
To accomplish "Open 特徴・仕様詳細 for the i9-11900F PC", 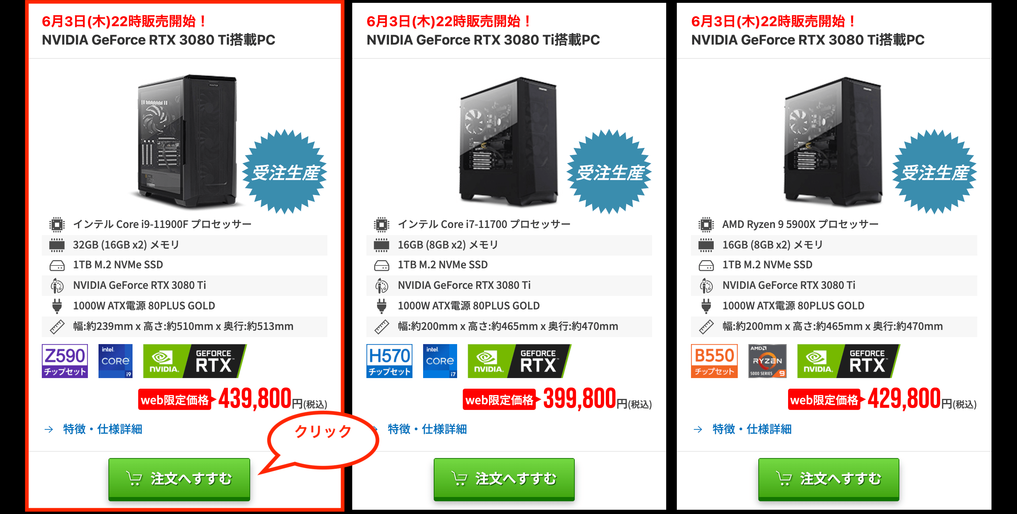I will 102,429.
